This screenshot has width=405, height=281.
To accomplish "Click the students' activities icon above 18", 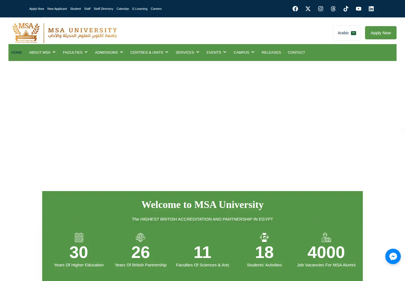I will 264,237.
